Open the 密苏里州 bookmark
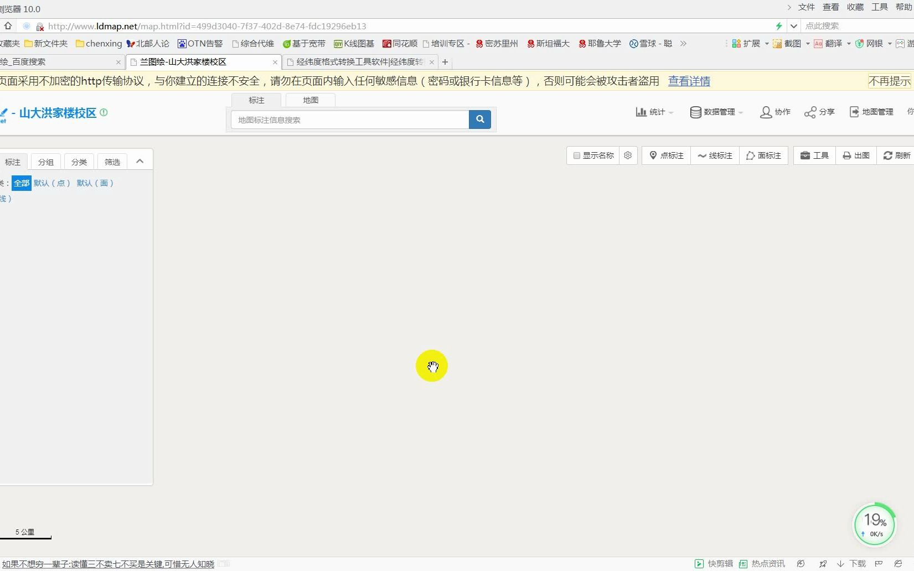The image size is (914, 571). click(x=497, y=44)
